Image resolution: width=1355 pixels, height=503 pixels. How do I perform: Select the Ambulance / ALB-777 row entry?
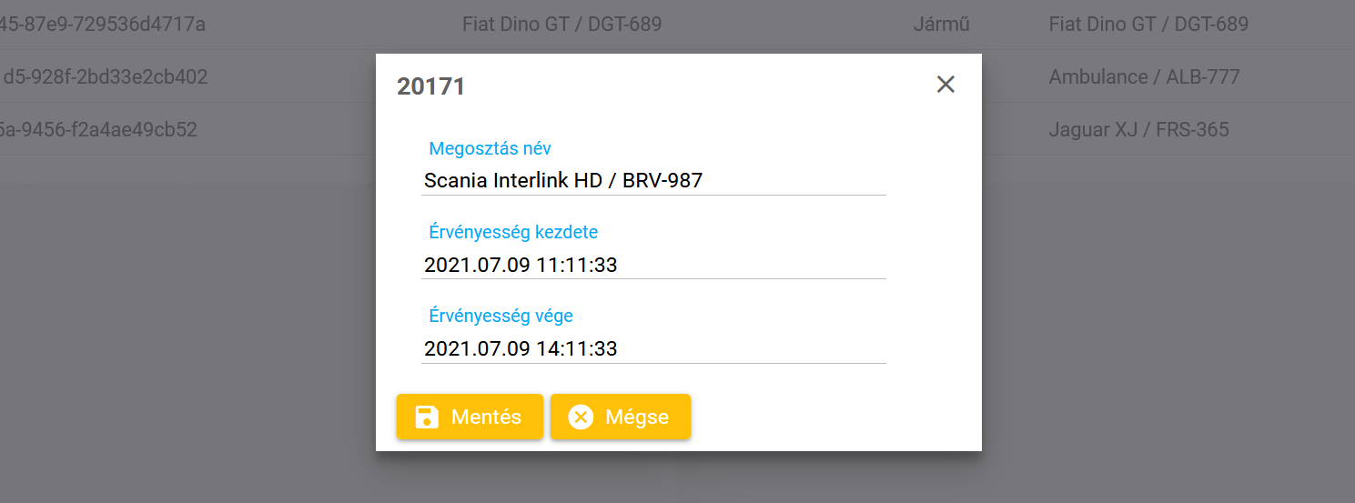(x=1144, y=77)
